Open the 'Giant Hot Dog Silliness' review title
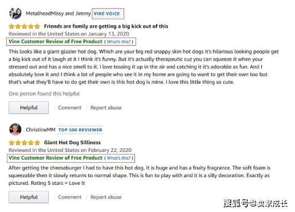 pyautogui.click(x=72, y=143)
